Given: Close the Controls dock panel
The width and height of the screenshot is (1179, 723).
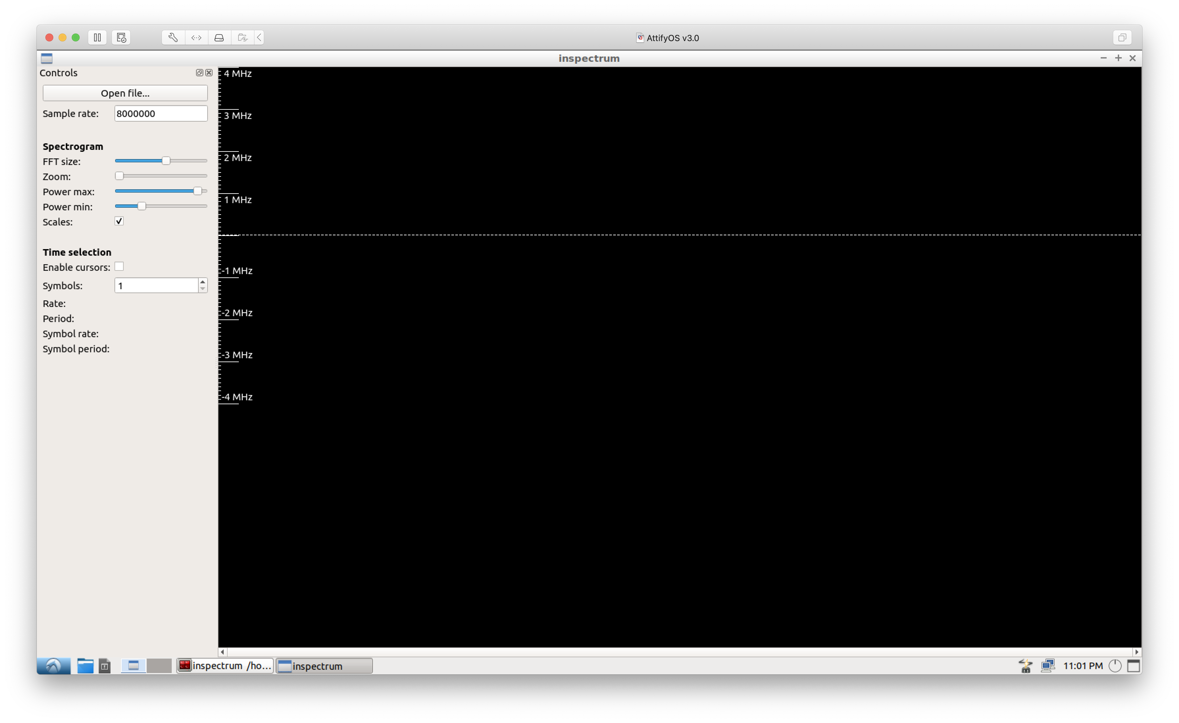Looking at the screenshot, I should 209,73.
